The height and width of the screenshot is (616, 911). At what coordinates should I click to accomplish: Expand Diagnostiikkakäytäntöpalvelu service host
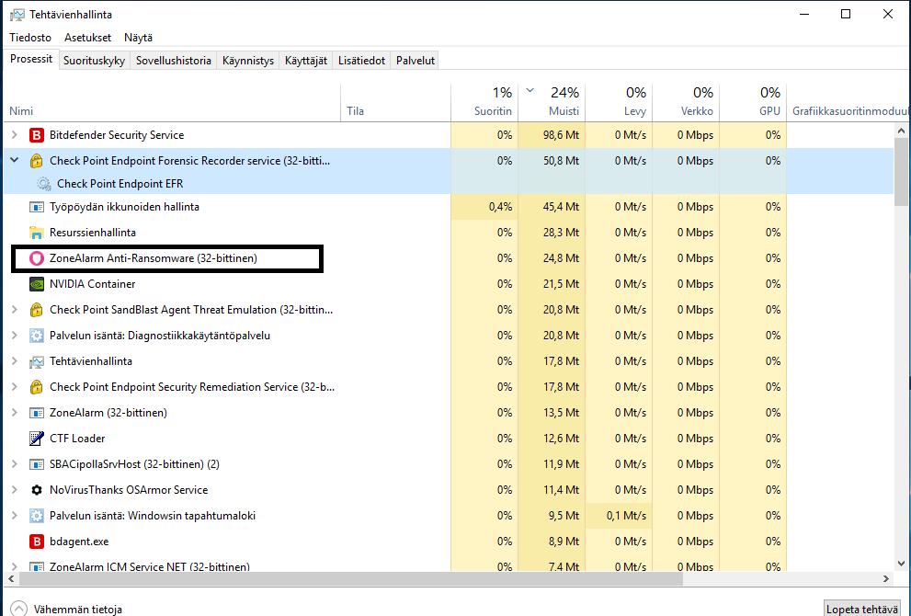point(15,336)
